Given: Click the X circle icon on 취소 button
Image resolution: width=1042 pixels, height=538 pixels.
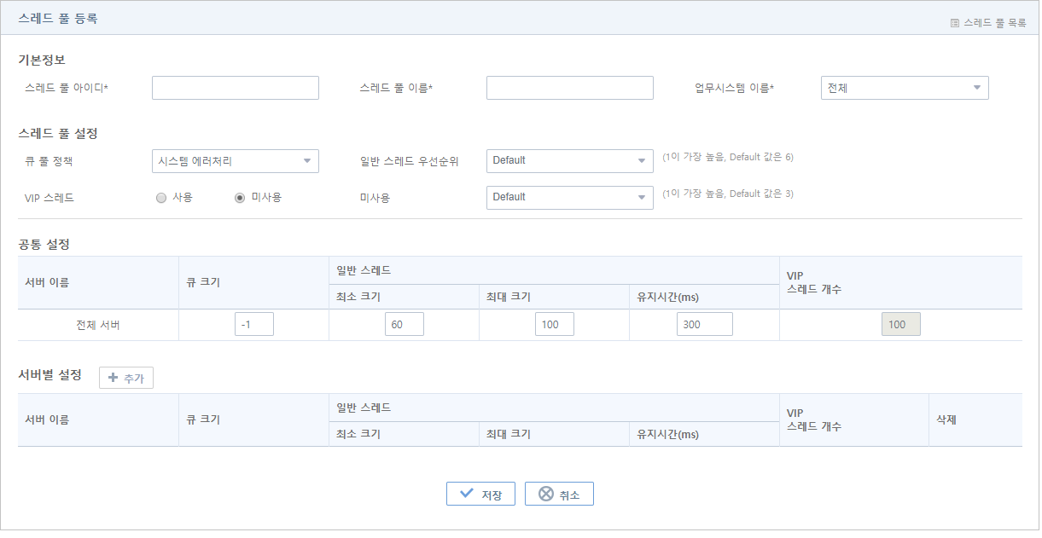Looking at the screenshot, I should (x=545, y=494).
